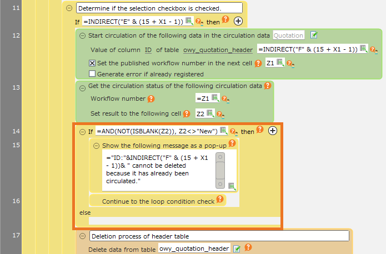Click the plus icon after the INDIRECT("E") condition
The height and width of the screenshot is (254, 386).
coord(238,21)
